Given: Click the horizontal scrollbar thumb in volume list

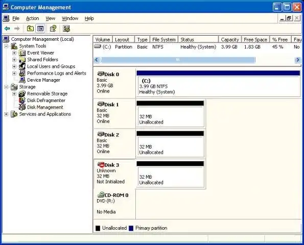Looking at the screenshot, I should [x=178, y=60].
